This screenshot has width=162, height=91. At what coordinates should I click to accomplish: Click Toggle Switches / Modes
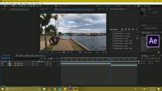(39, 86)
